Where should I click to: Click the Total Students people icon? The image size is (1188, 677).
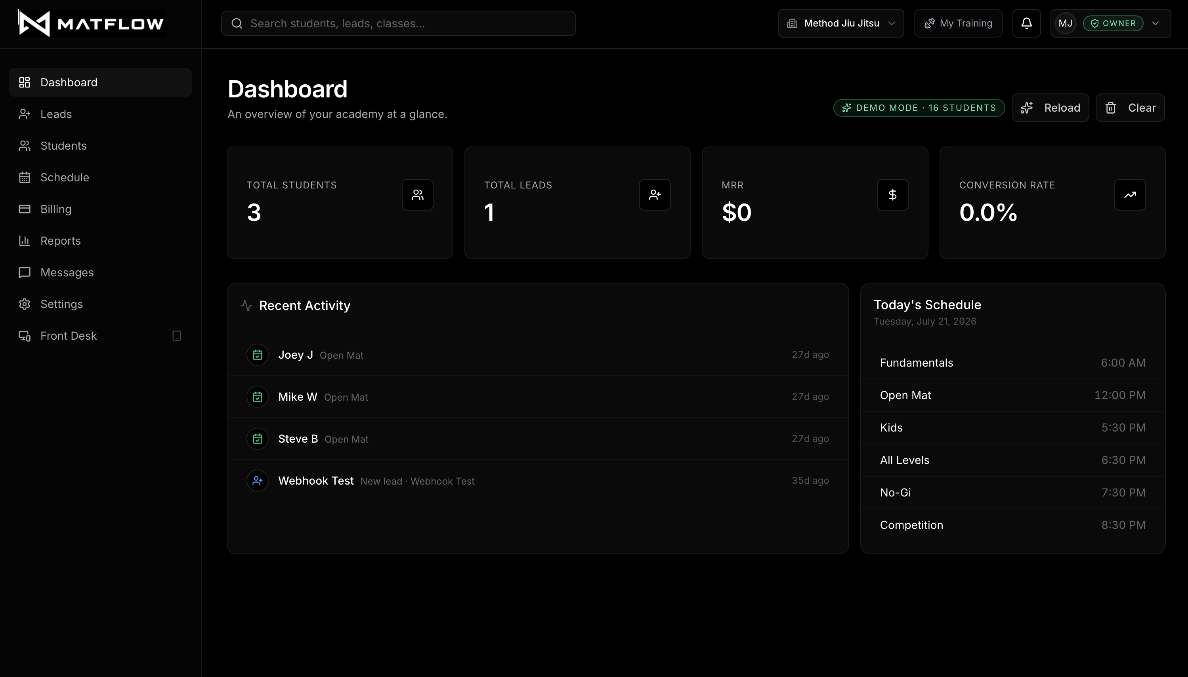coord(417,195)
